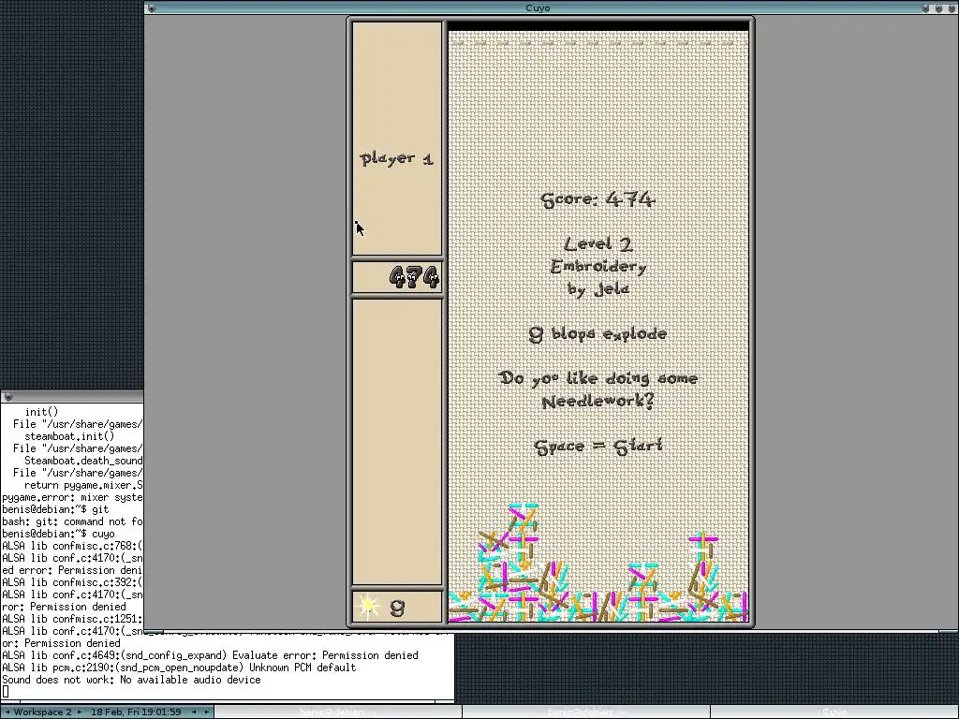Image resolution: width=959 pixels, height=719 pixels.
Task: Click the sun explosion icon beside the 9
Action: click(x=367, y=606)
